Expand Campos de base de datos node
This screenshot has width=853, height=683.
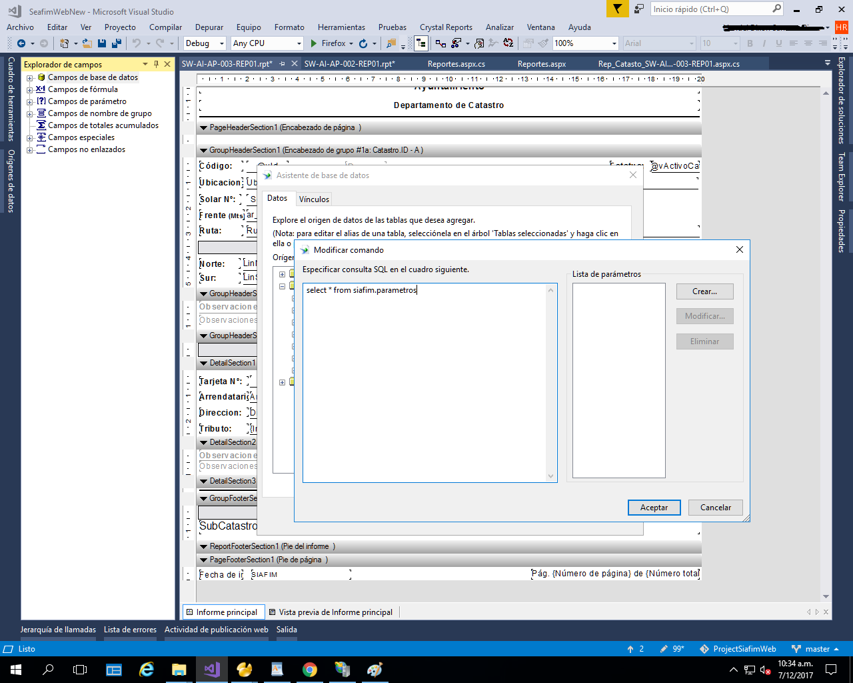(x=29, y=77)
